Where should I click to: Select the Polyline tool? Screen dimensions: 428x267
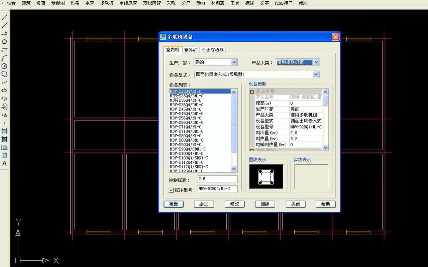click(4, 33)
